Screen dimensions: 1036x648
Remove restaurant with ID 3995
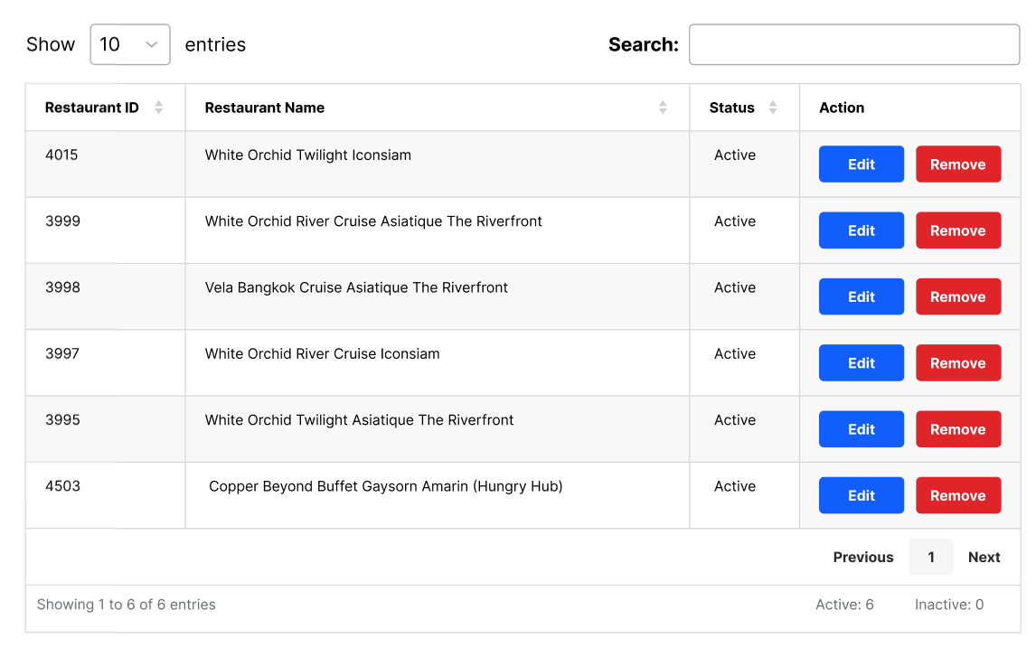click(x=957, y=429)
